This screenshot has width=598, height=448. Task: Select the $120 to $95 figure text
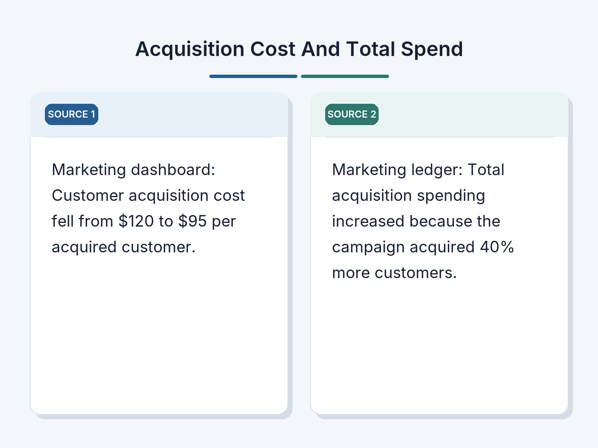click(x=163, y=221)
